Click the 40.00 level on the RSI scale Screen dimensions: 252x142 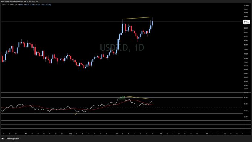click(x=246, y=110)
